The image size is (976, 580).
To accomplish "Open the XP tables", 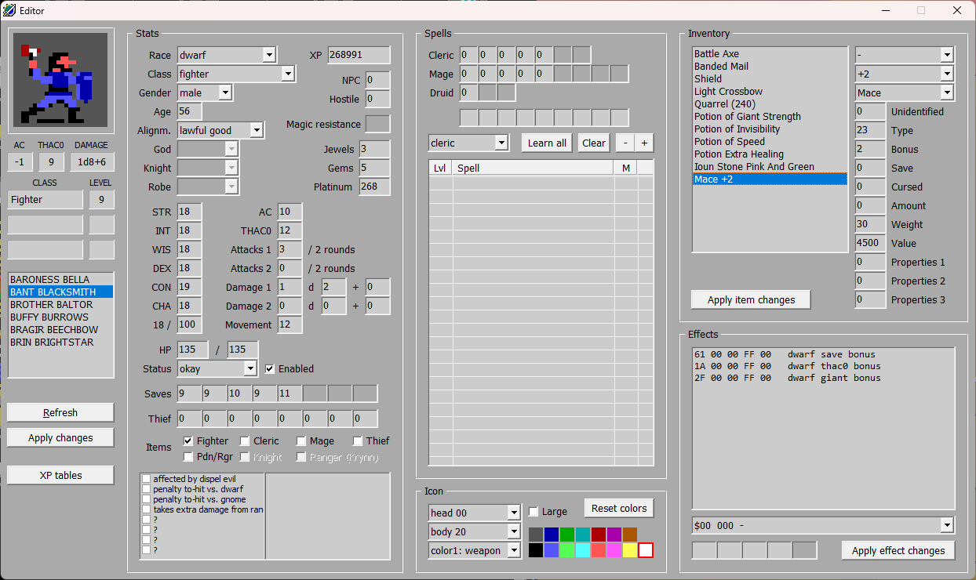I will pos(60,476).
